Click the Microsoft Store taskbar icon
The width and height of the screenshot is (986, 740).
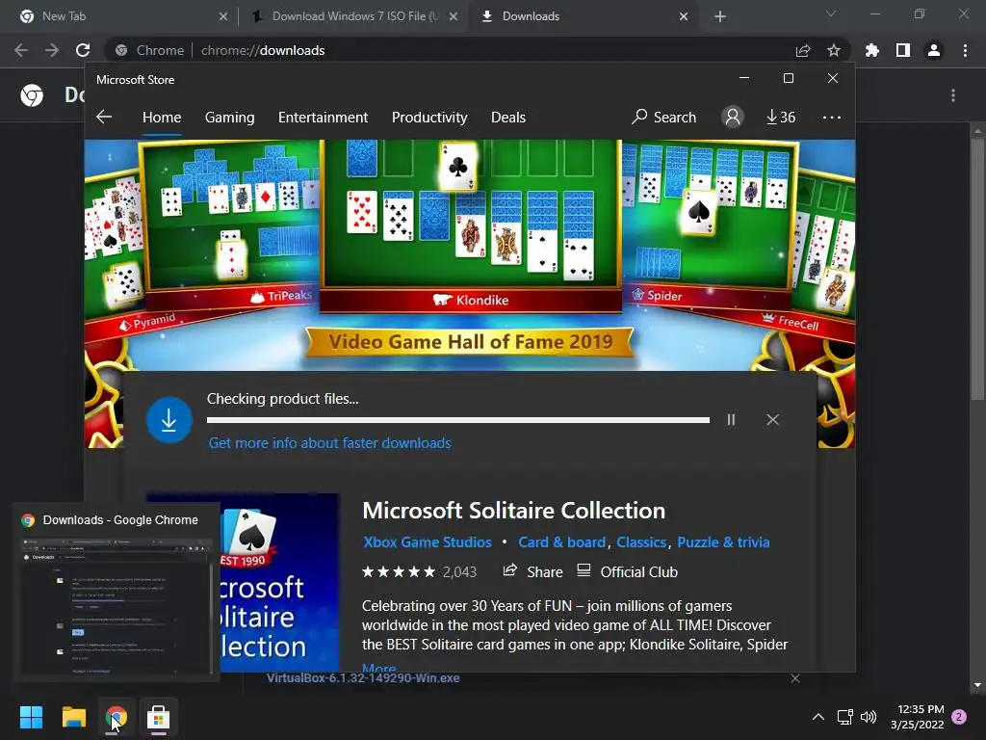click(159, 717)
